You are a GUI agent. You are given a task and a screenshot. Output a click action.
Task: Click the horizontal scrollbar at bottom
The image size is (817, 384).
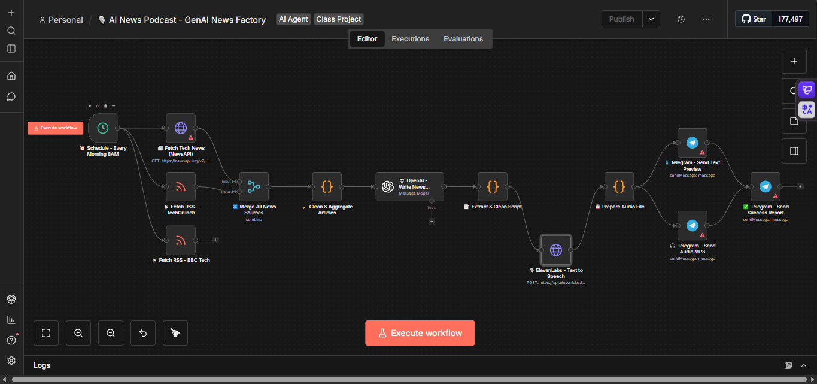[408, 380]
